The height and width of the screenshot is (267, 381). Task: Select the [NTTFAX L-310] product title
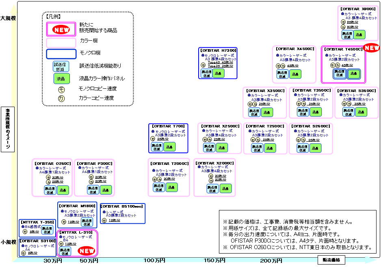click(x=76, y=232)
